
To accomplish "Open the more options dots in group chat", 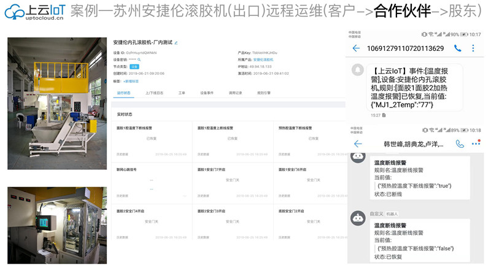I will tap(475, 144).
